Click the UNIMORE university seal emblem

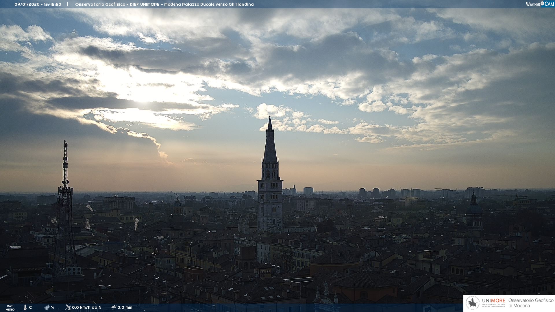tap(473, 303)
